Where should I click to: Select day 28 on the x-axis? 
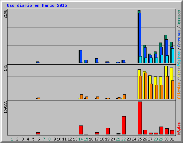pos(155,139)
